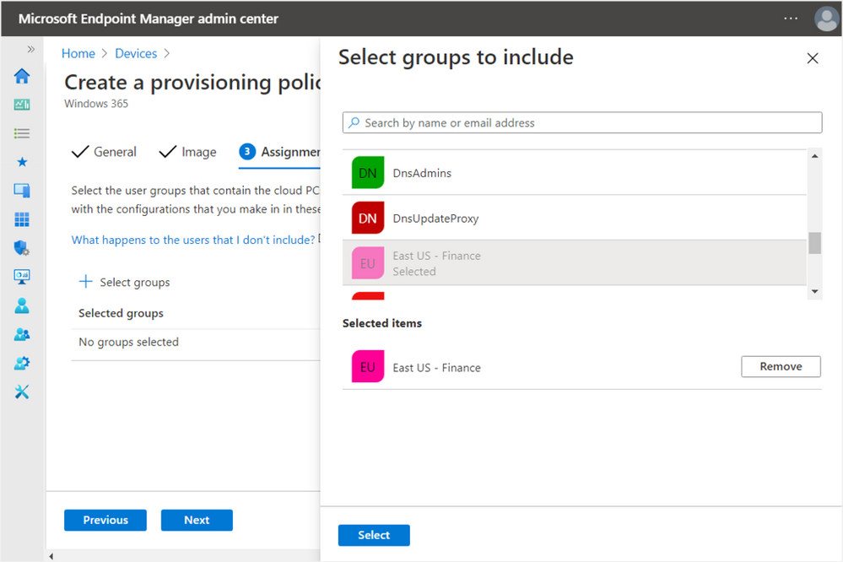The width and height of the screenshot is (843, 562).
Task: Open the Devices icon in sidebar
Action: click(x=22, y=191)
